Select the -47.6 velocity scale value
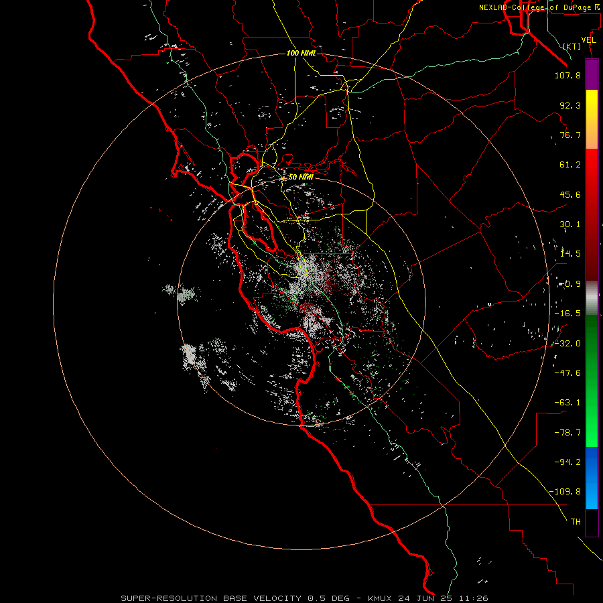Viewport: 603px width, 603px height. coord(567,373)
